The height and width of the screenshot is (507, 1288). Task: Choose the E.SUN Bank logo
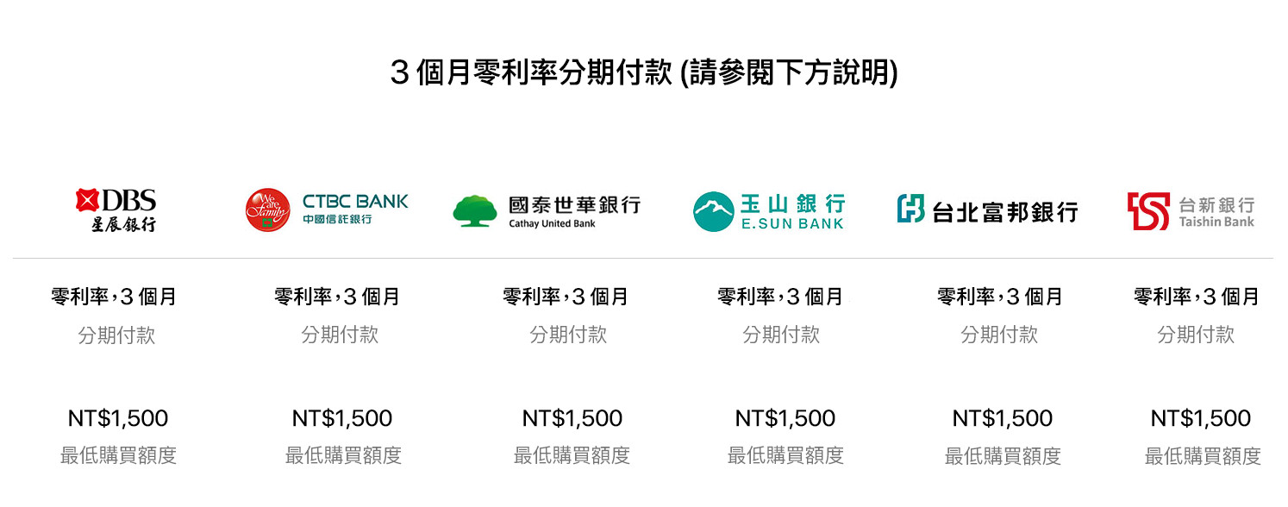click(768, 211)
